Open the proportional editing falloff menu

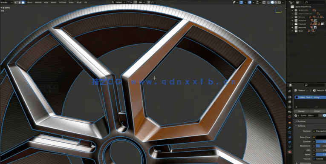153,2
